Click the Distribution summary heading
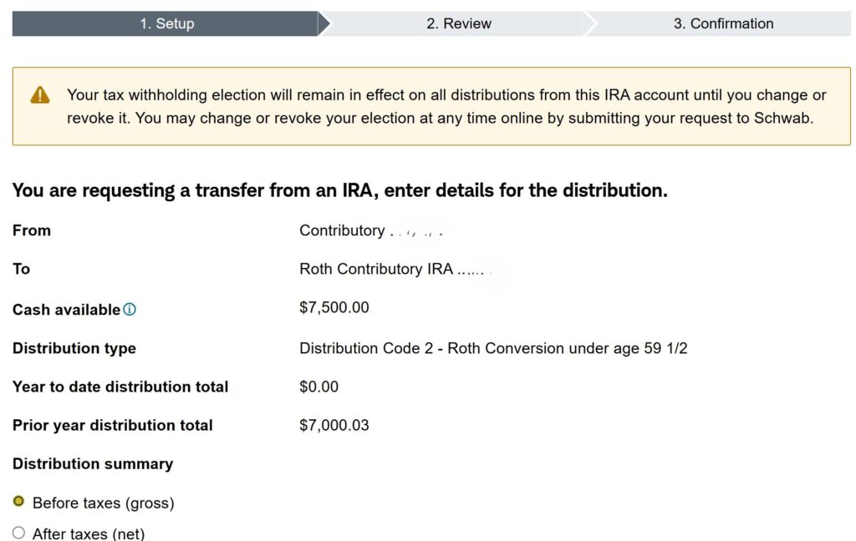856x541 pixels. click(93, 463)
